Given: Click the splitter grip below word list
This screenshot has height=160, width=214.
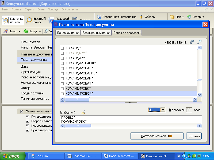Looking at the screenshot, I should pyautogui.click(x=131, y=103).
